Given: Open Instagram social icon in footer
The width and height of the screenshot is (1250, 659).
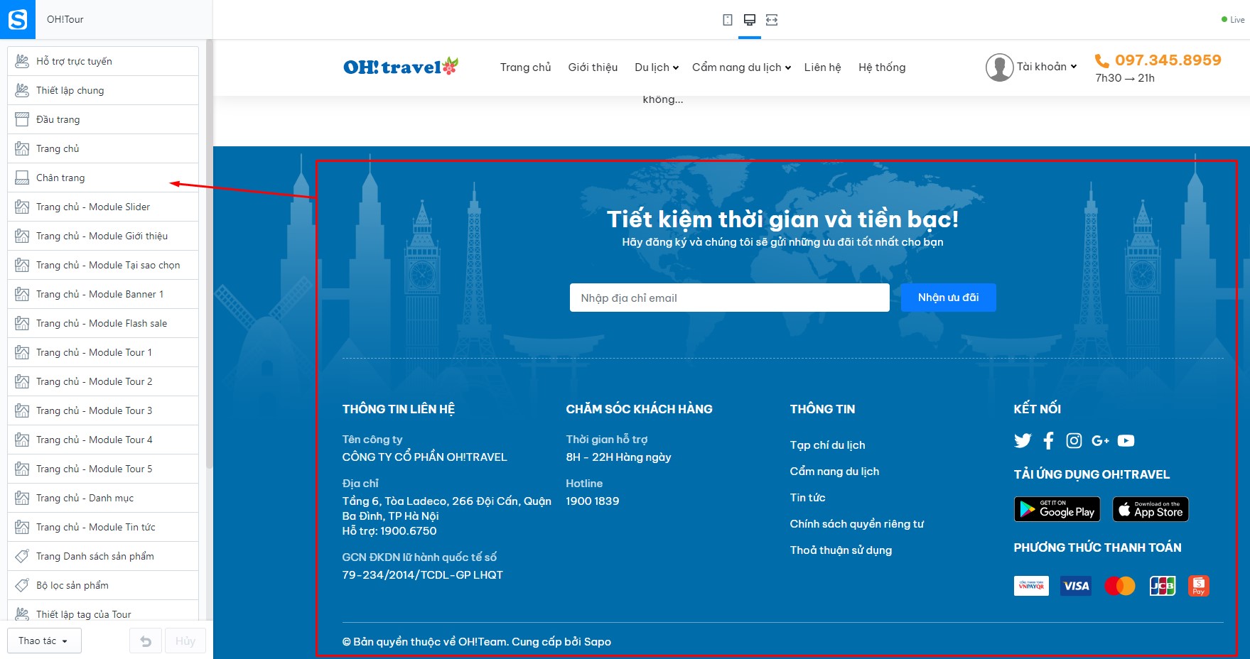Looking at the screenshot, I should click(1074, 441).
